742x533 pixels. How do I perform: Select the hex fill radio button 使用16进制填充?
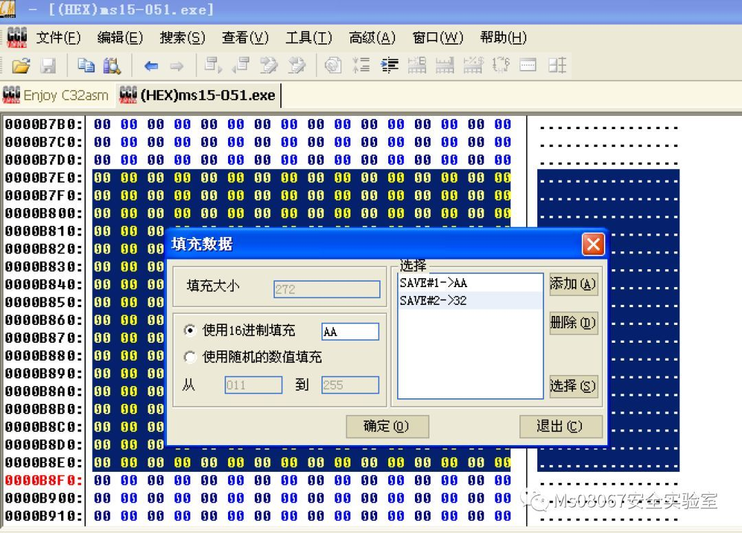click(190, 330)
